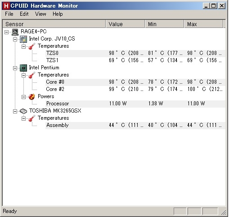Click the CPU chip icon beside Intel Pentium
The image size is (229, 217).
(23, 68)
